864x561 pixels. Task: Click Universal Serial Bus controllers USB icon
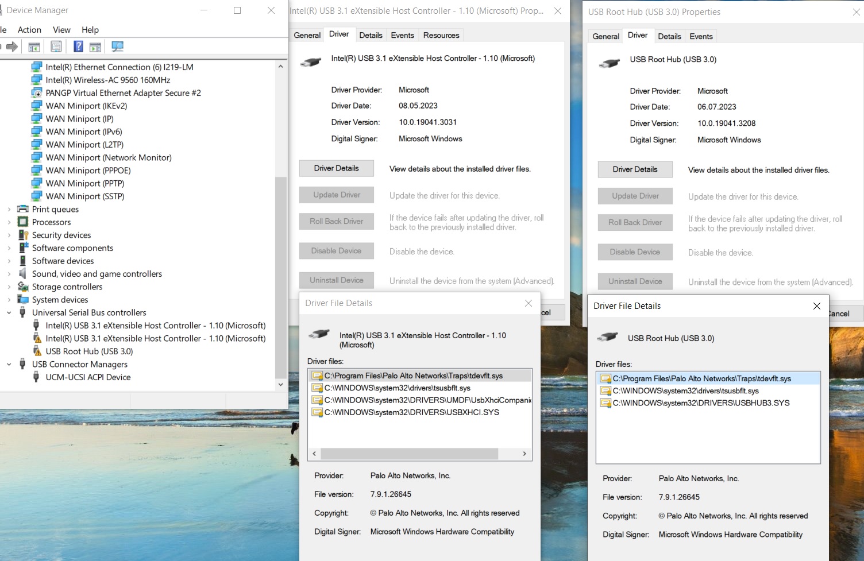click(22, 312)
